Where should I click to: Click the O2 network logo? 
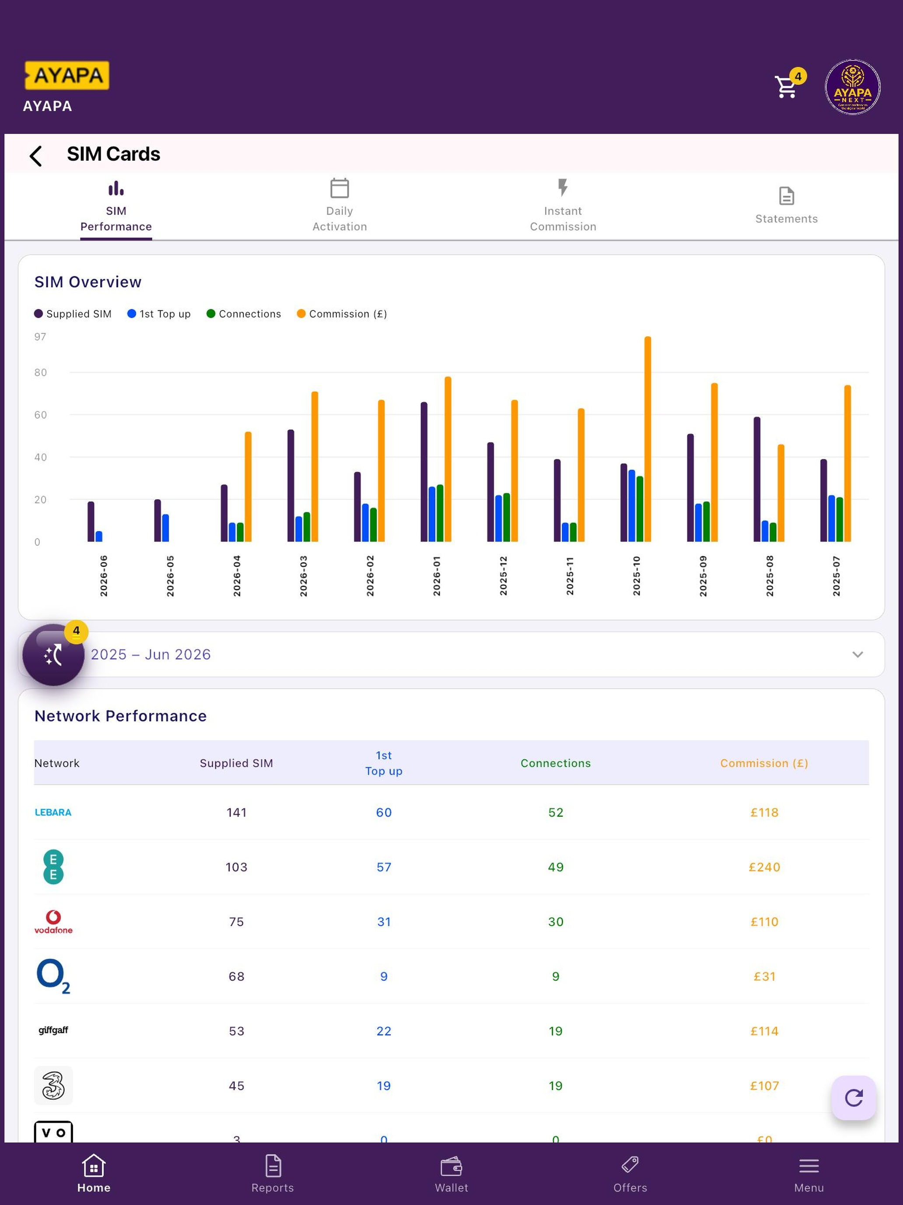pyautogui.click(x=53, y=976)
